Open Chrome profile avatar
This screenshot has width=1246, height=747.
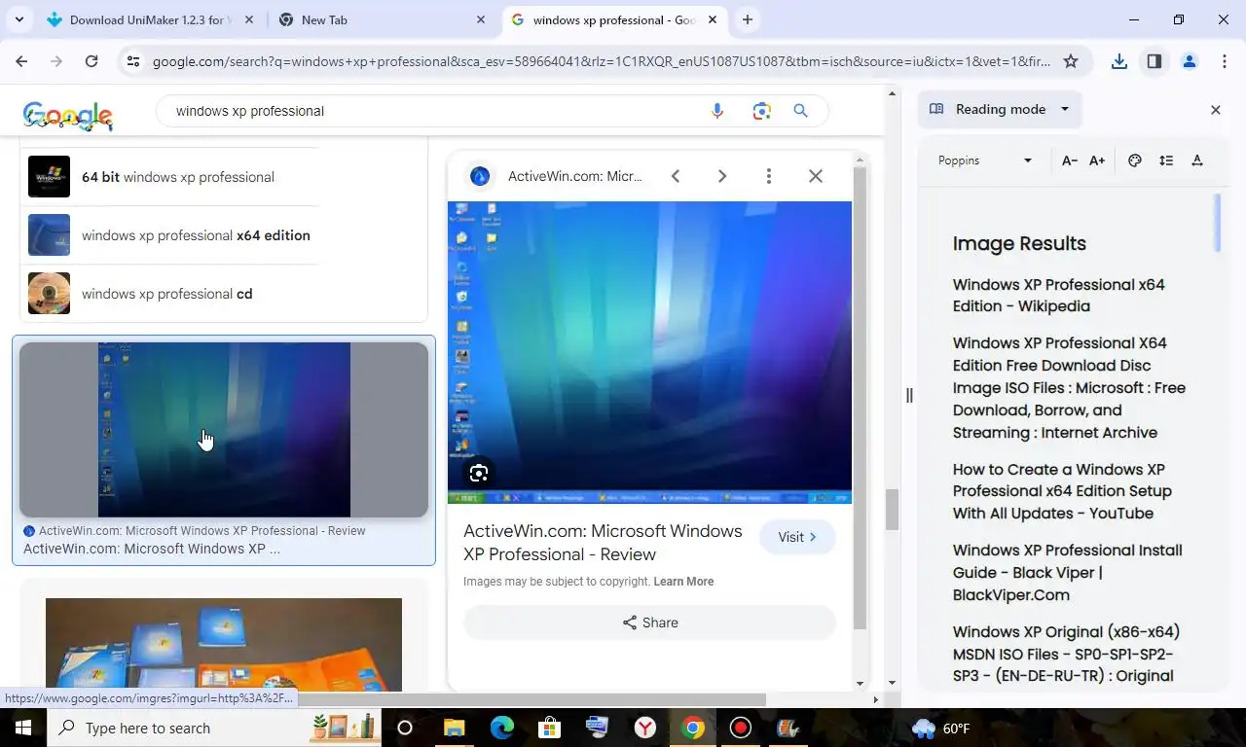click(x=1190, y=61)
